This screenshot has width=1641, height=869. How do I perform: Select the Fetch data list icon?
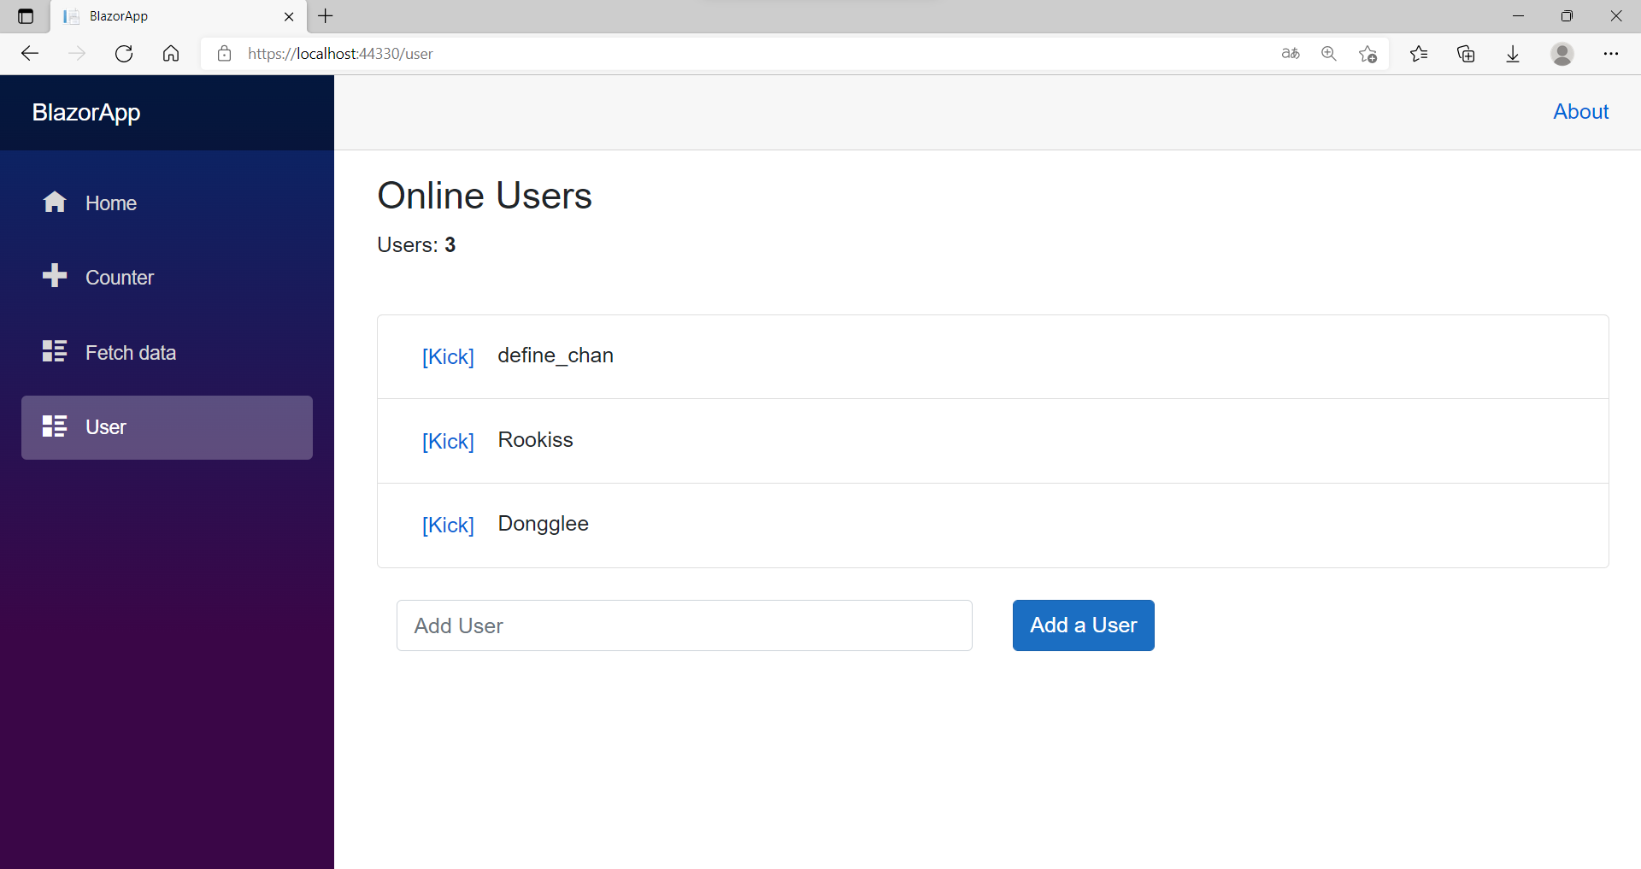pos(54,350)
